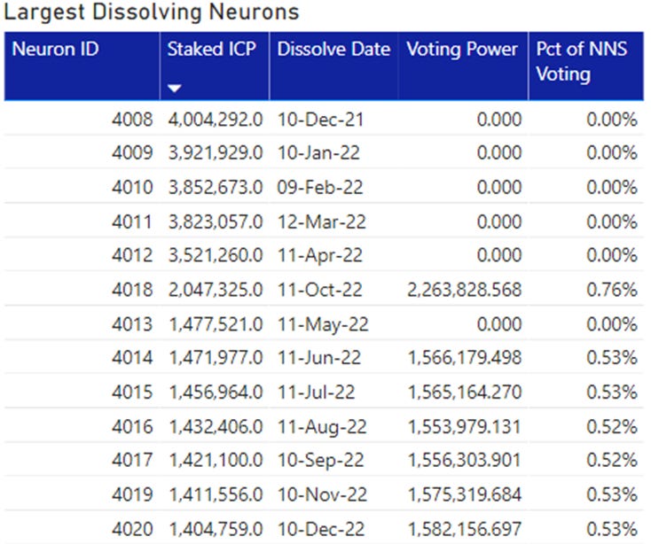Image resolution: width=651 pixels, height=544 pixels.
Task: Select dissolve date 11-May-22
Action: (x=323, y=324)
